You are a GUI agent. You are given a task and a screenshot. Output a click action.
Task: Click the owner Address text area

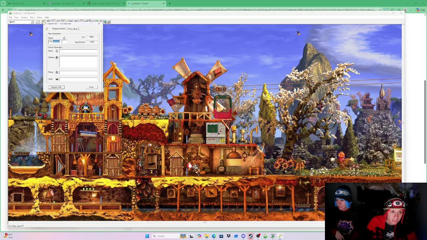(x=78, y=62)
